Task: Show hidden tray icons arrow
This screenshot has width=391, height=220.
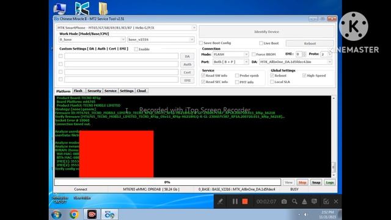Action: (x=299, y=215)
